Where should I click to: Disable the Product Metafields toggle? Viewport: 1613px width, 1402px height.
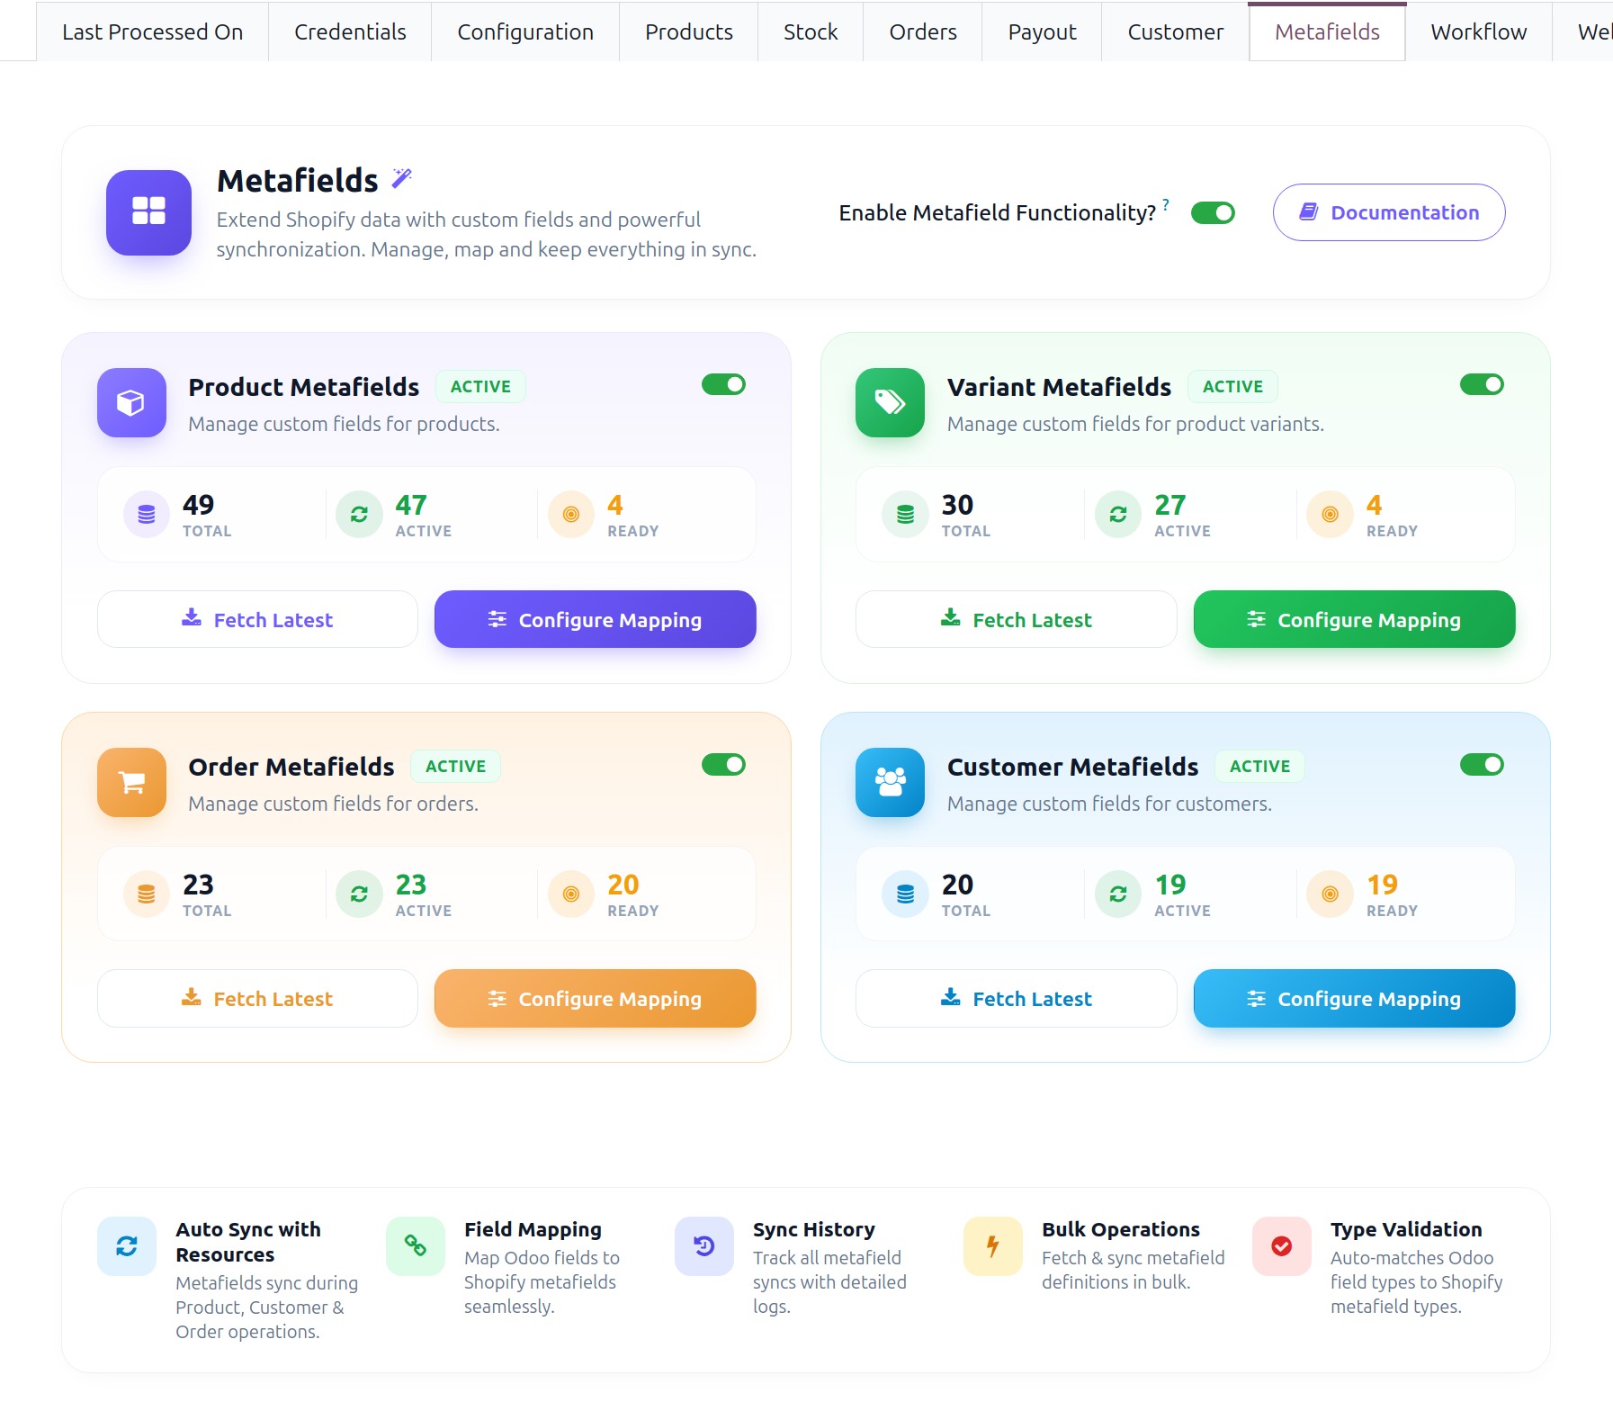[723, 385]
